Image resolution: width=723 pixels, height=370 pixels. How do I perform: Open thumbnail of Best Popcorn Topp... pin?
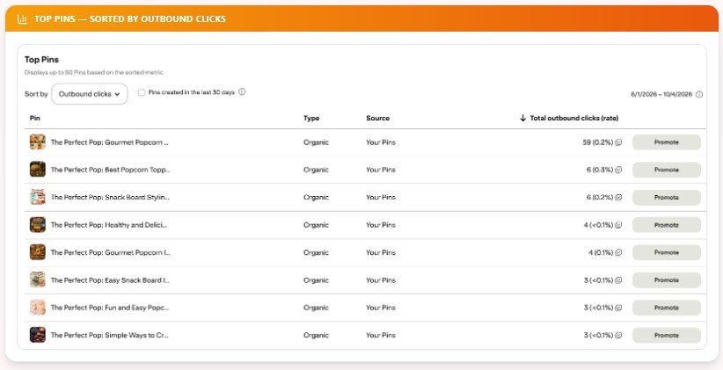click(38, 170)
